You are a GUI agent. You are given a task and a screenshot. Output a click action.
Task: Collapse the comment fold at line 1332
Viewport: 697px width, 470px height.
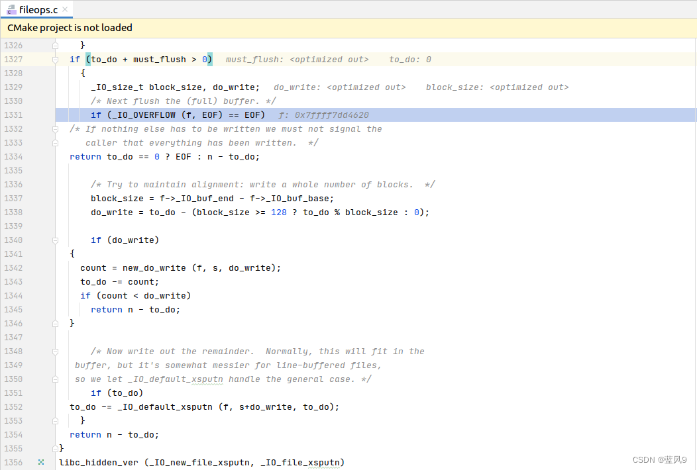(x=55, y=128)
